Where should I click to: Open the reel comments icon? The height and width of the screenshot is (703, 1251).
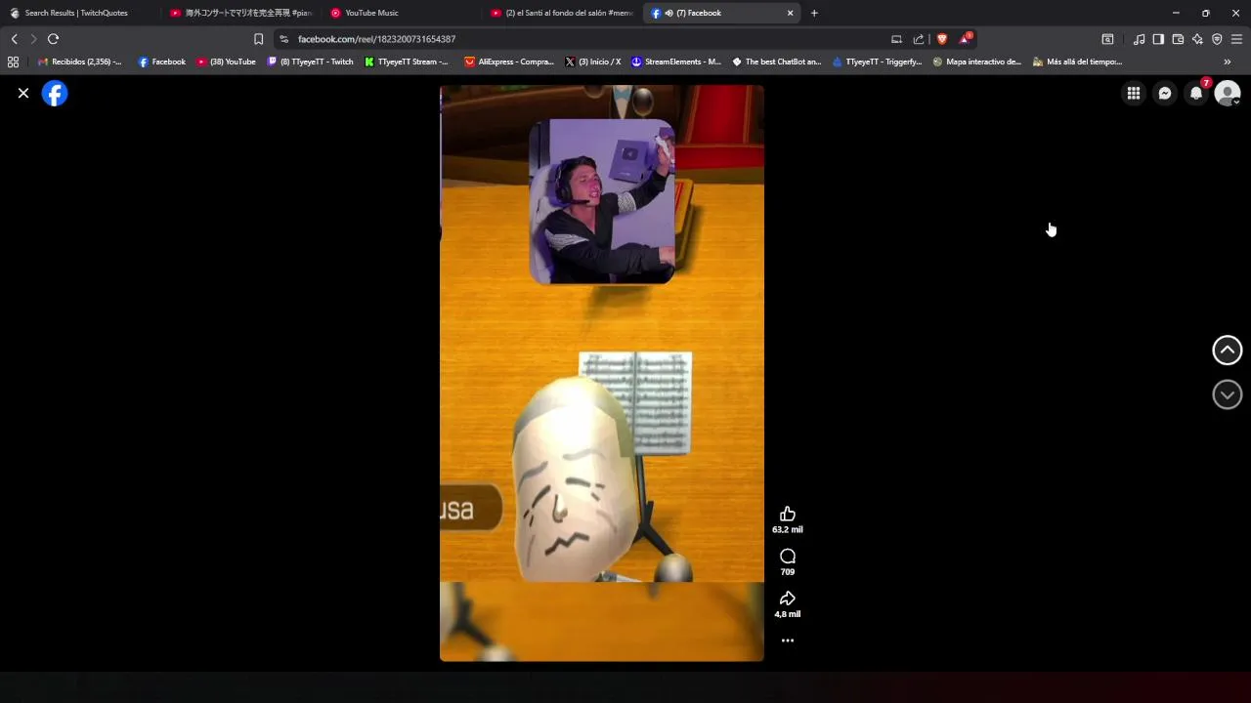788,556
